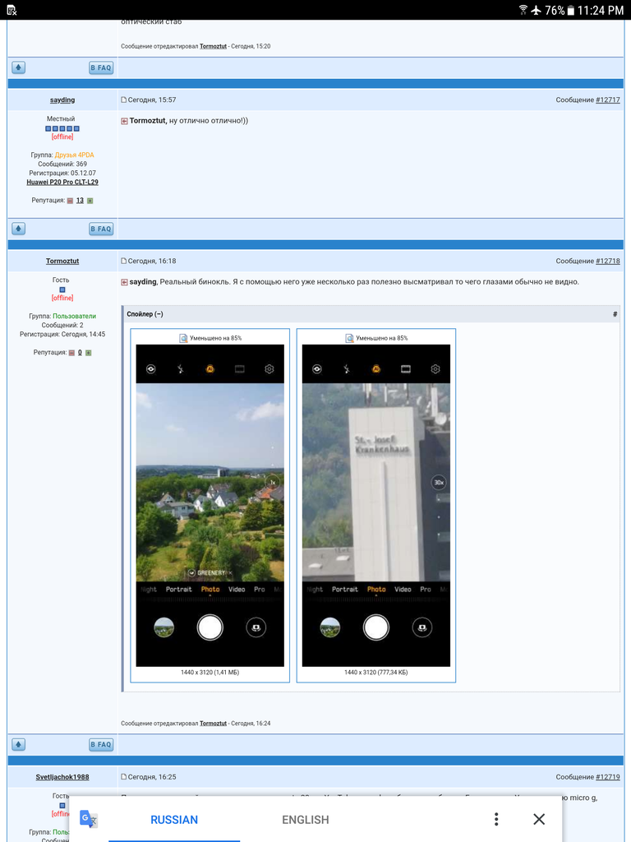The height and width of the screenshot is (842, 631).
Task: Click the 'Друзья 4PDA' group label
Action: tap(74, 155)
